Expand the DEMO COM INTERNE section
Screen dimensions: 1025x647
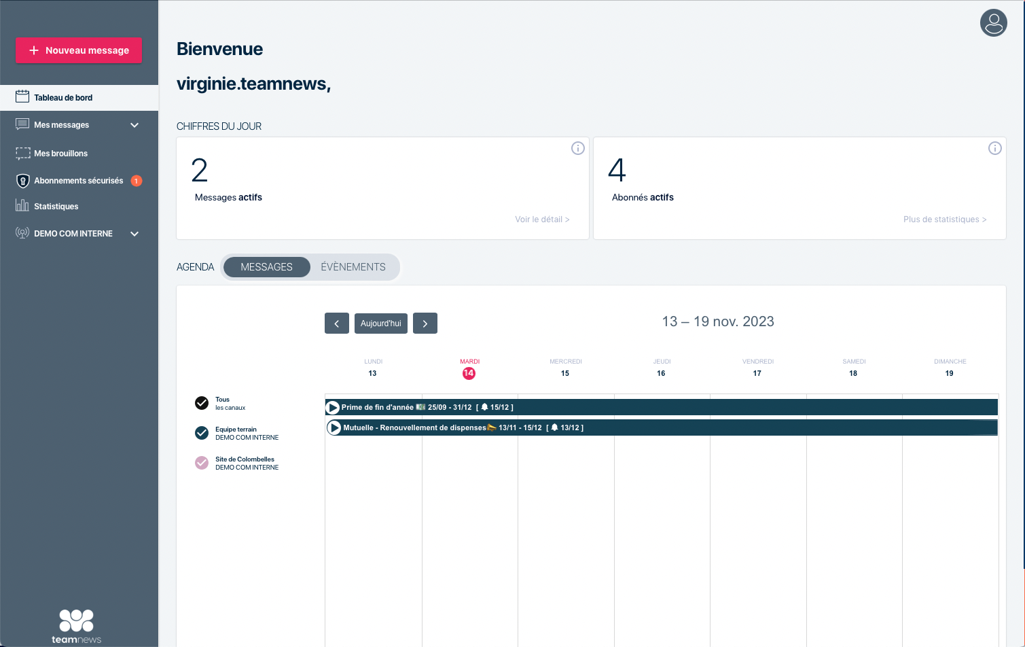134,234
